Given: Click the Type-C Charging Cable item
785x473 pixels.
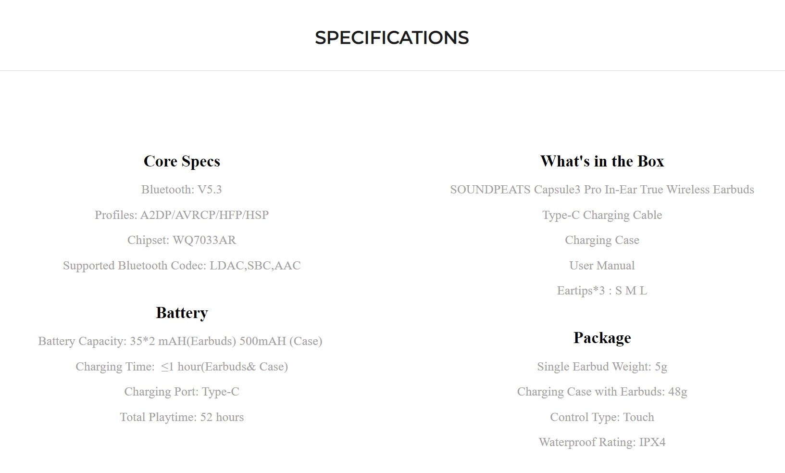Looking at the screenshot, I should tap(602, 215).
